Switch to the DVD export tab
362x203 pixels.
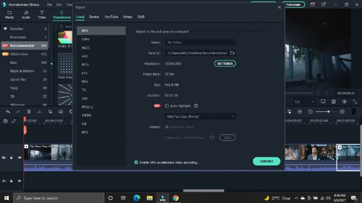[141, 17]
